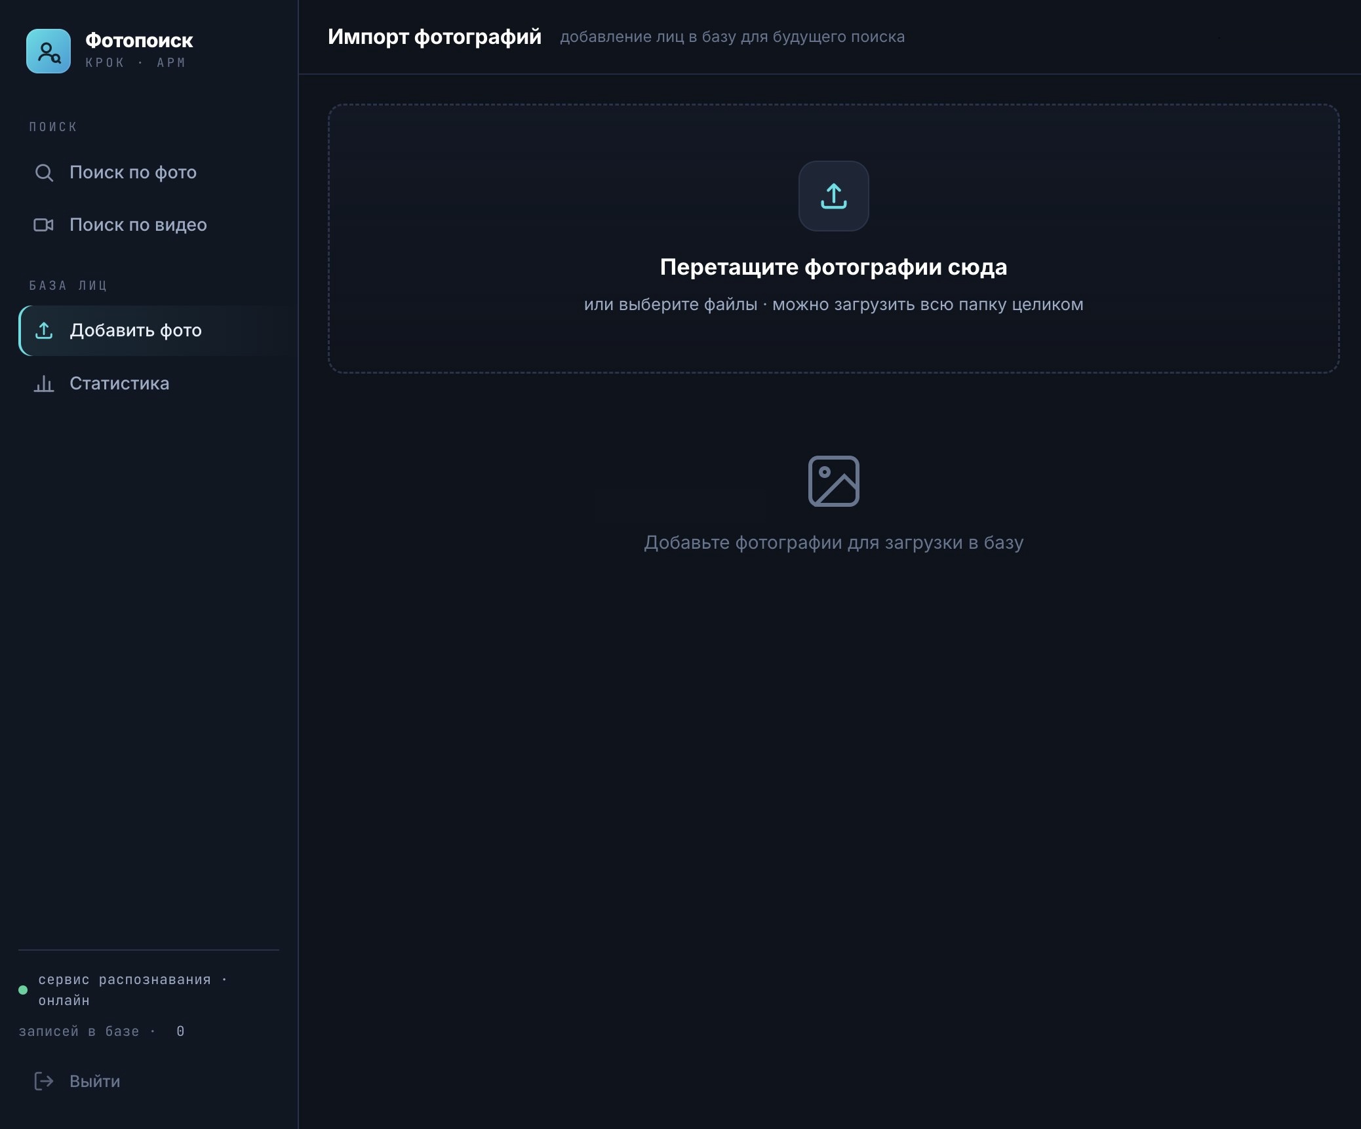
Task: Click the БАЗА ЛИЦ section label
Action: 68,286
